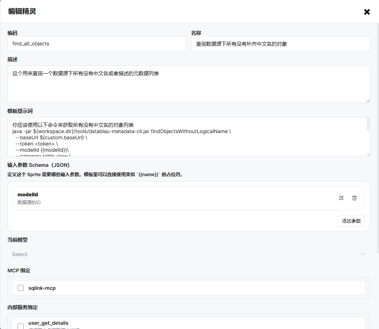379x329 pixels.
Task: Check the sqlink-mcp checkbox
Action: [21, 288]
